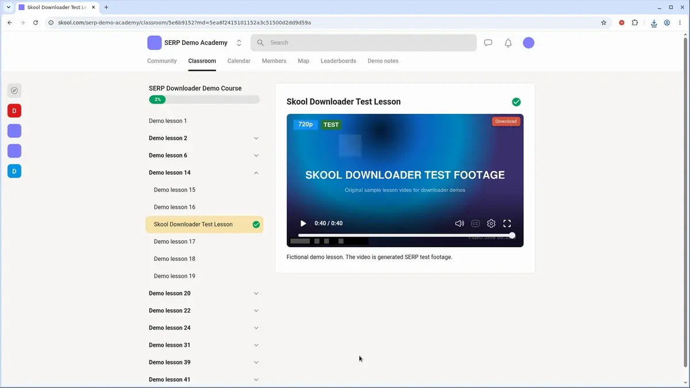Expand Demo lesson 24 chevron
This screenshot has width=690, height=388.
pyautogui.click(x=256, y=328)
